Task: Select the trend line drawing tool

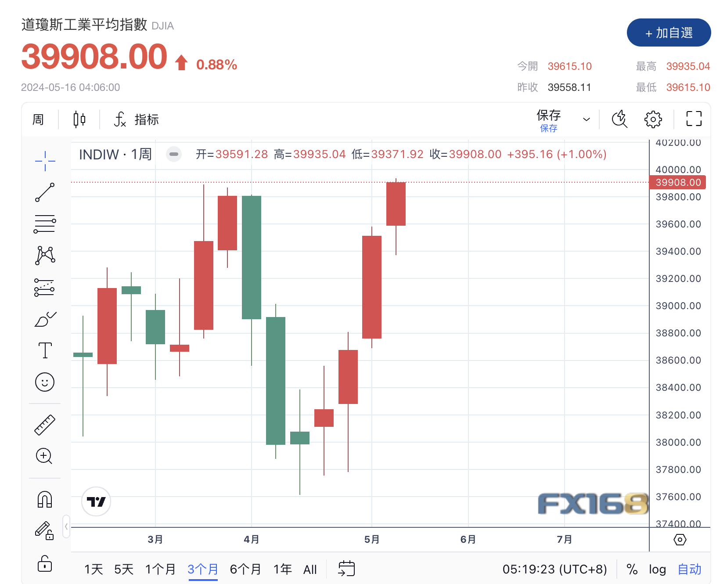Action: point(45,192)
